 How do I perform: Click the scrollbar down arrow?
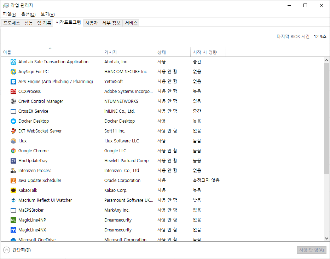326,239
